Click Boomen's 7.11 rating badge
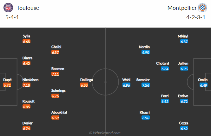This screenshot has height=136, width=211. click(55, 74)
